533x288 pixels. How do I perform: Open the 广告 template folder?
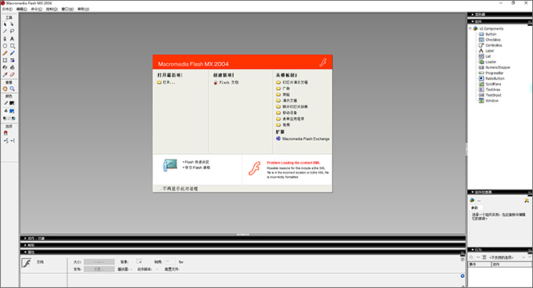pos(283,88)
